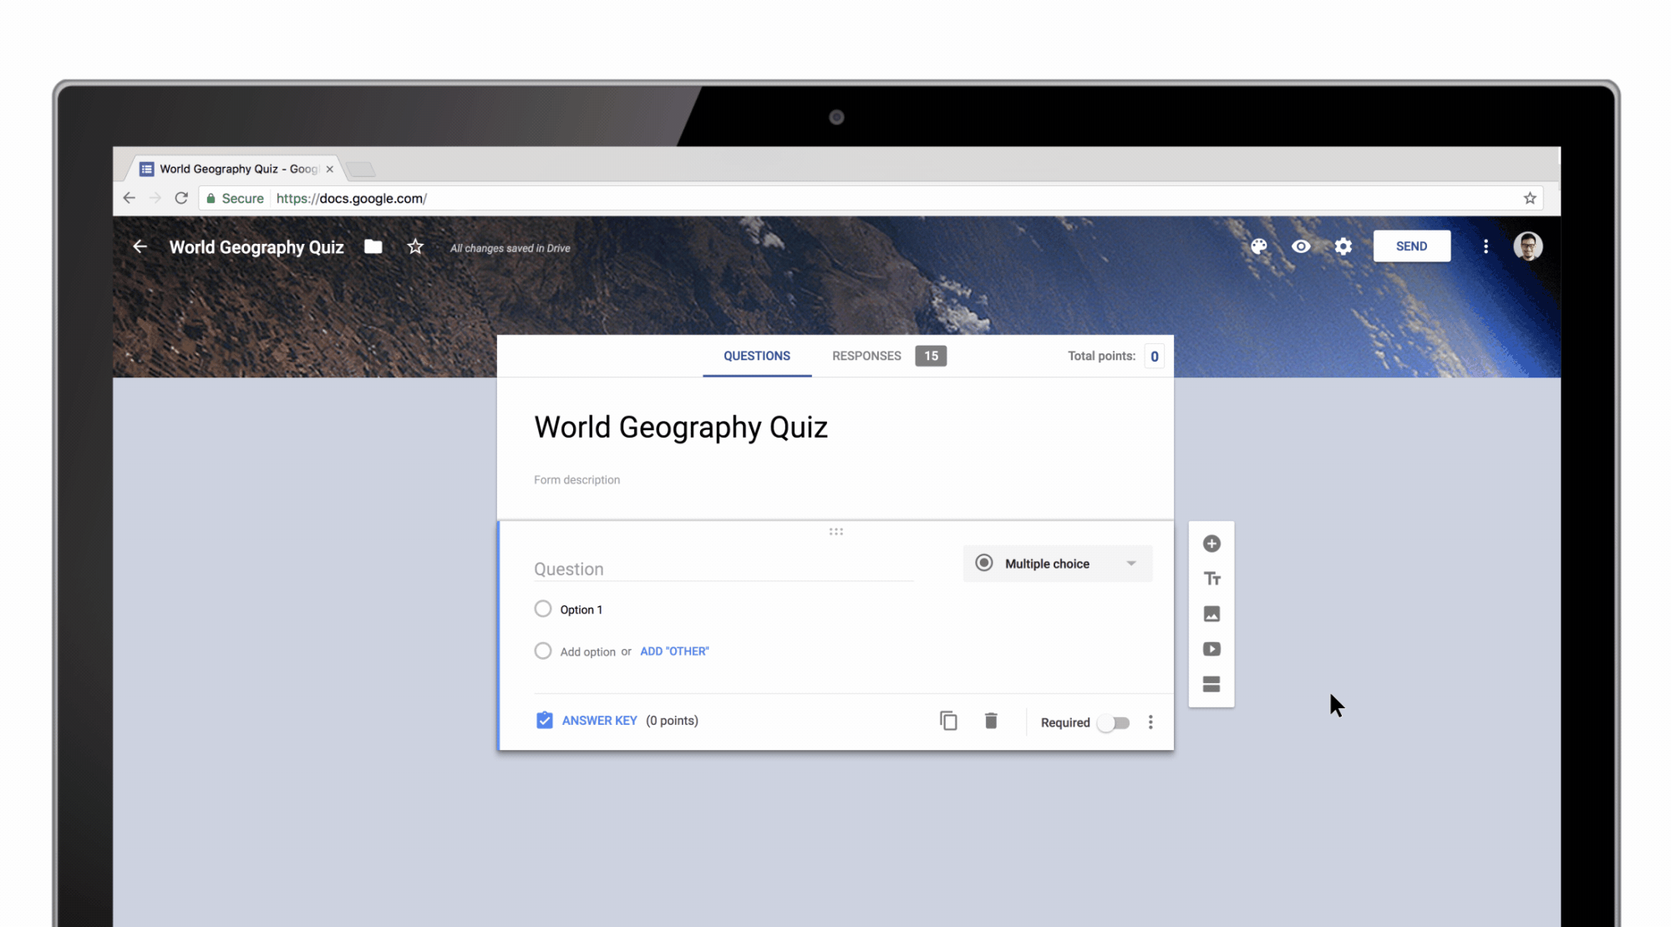Click the duplicate question icon
The image size is (1671, 927).
pyautogui.click(x=947, y=722)
